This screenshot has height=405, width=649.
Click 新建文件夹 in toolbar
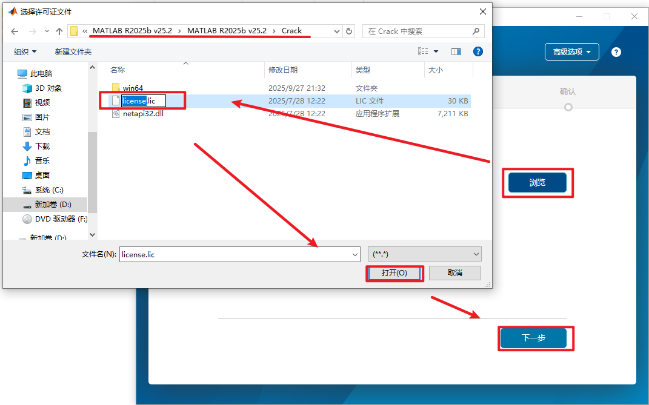73,52
